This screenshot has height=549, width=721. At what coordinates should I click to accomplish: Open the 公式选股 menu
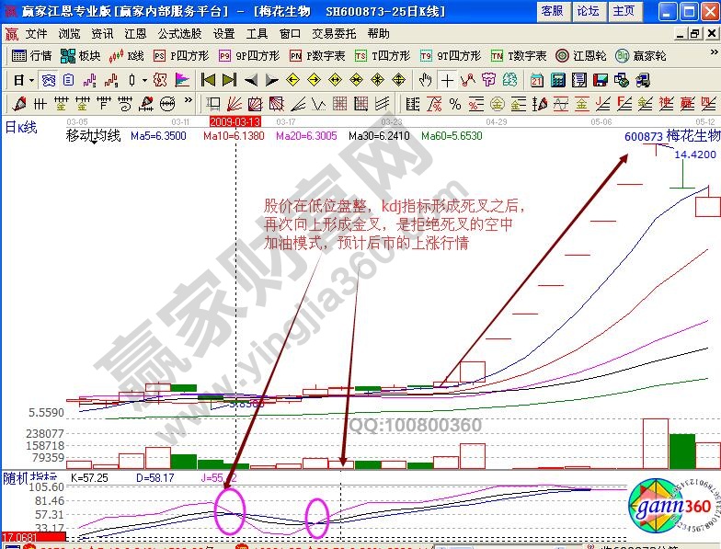click(x=178, y=33)
